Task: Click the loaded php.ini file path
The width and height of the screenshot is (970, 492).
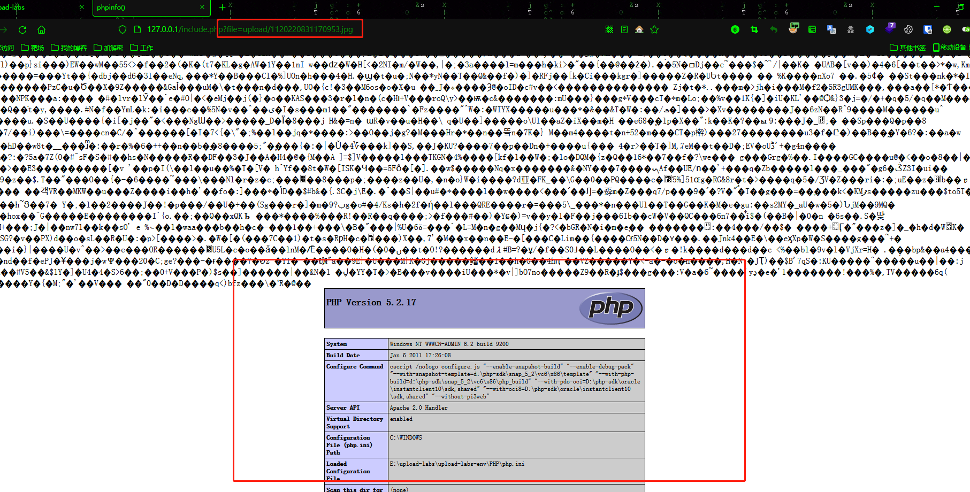Action: [x=457, y=464]
